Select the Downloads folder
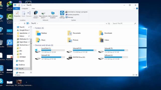The width and height of the screenshot is (161, 90). (x=105, y=33)
